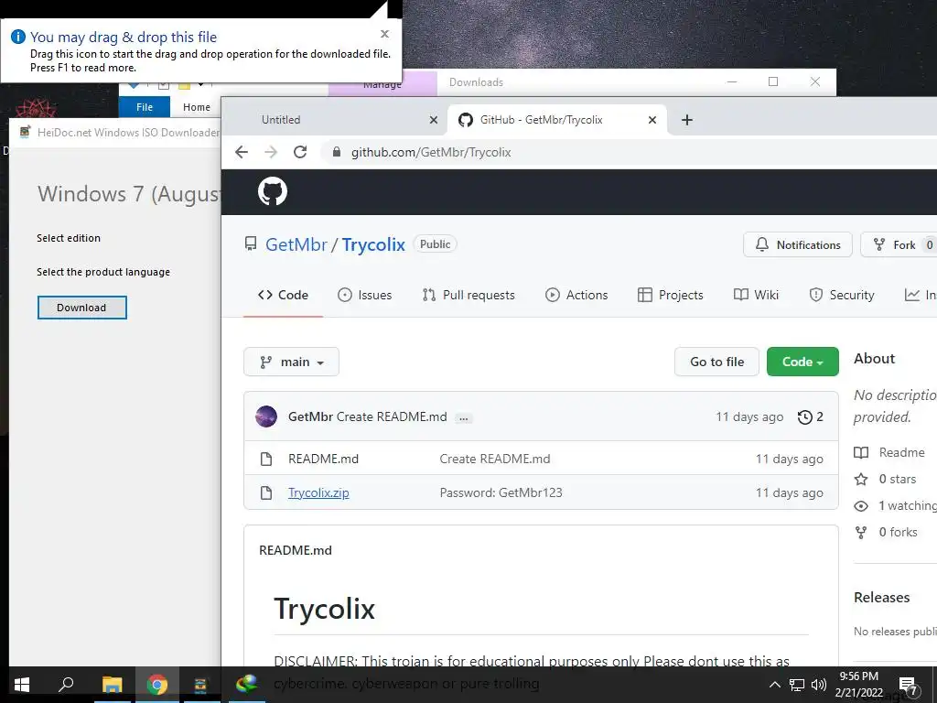Select the Untitled browser tab
The height and width of the screenshot is (703, 937).
pyautogui.click(x=335, y=120)
